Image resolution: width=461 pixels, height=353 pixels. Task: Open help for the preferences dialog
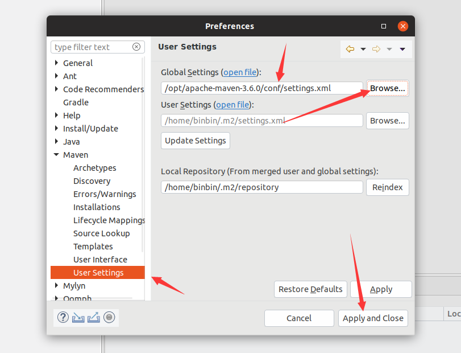[63, 317]
